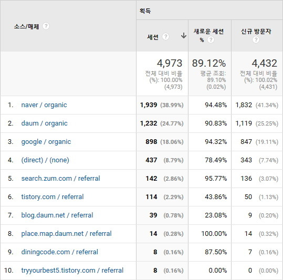Click the descending sort arrow in 세션 column
This screenshot has height=280, width=283.
[184, 36]
